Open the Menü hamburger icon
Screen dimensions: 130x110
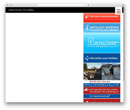(x=119, y=12)
